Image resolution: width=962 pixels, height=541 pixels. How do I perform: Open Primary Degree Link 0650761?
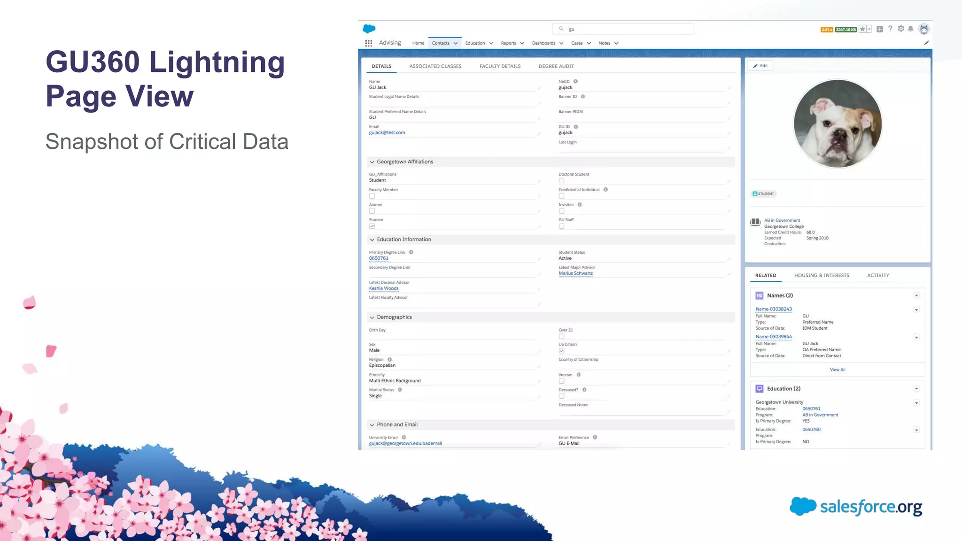coord(379,258)
